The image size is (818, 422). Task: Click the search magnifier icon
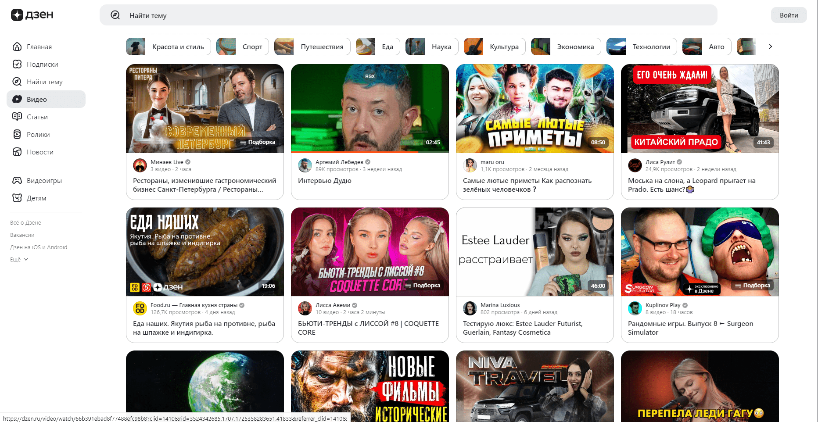click(115, 15)
